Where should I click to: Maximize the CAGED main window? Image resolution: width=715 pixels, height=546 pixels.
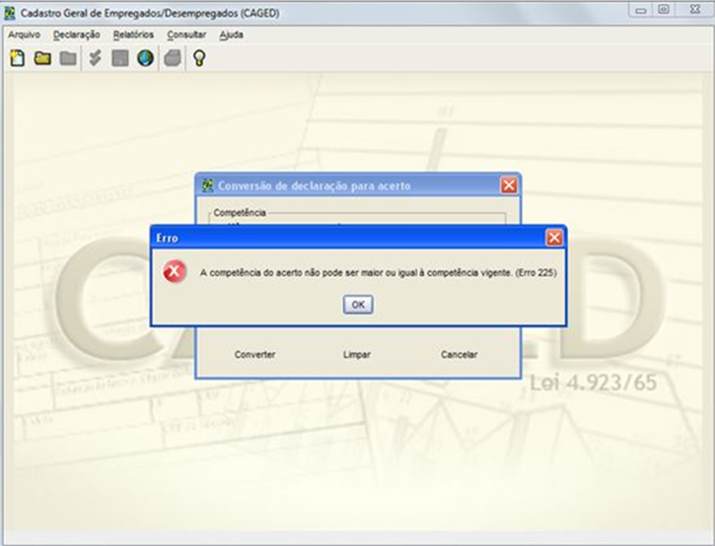click(664, 10)
